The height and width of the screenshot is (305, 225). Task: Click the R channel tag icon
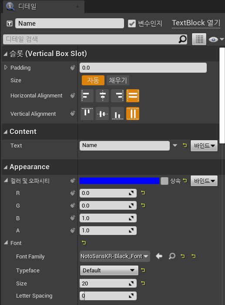(x=73, y=193)
